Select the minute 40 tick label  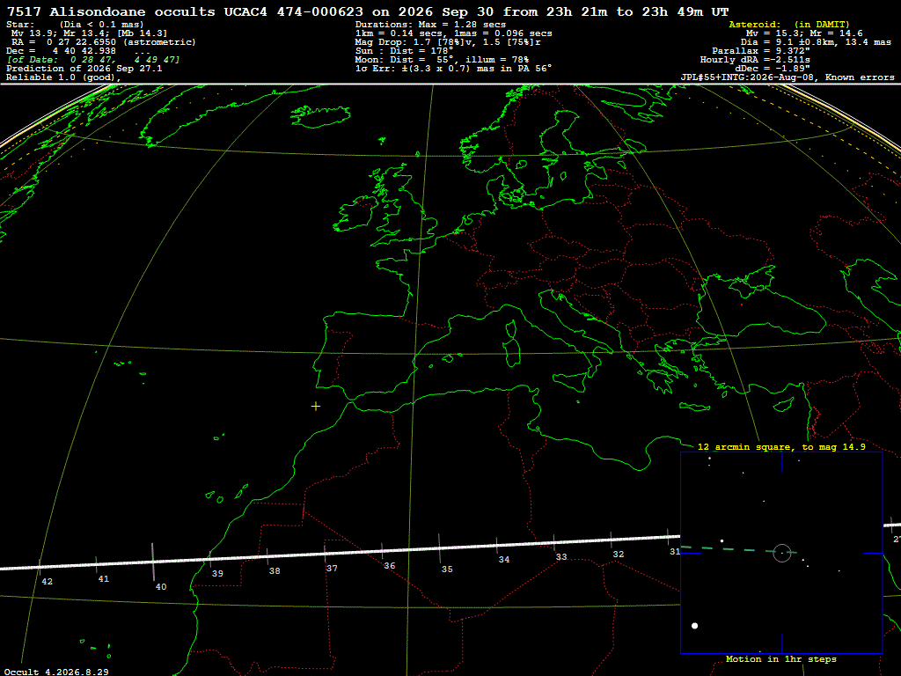pos(161,587)
